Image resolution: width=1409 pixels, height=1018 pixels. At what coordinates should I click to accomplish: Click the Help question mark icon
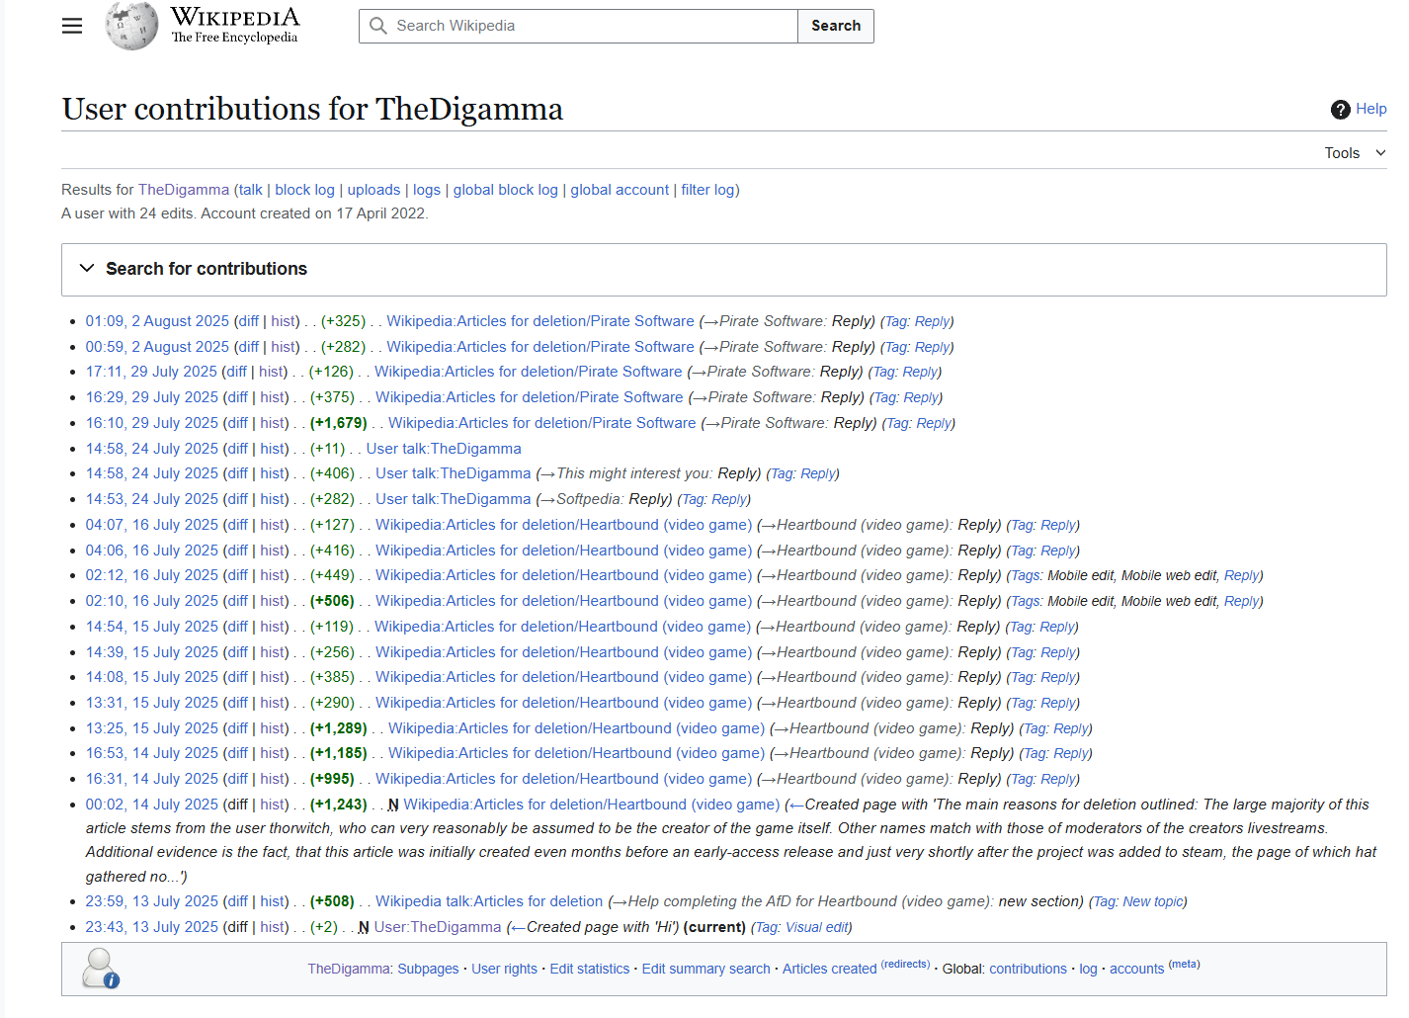1340,110
